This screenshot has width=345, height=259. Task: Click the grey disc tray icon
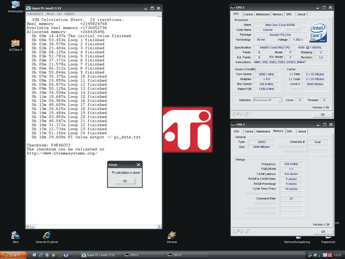(x=325, y=255)
